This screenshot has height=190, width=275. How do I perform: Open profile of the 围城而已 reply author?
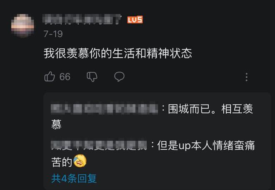(104, 109)
